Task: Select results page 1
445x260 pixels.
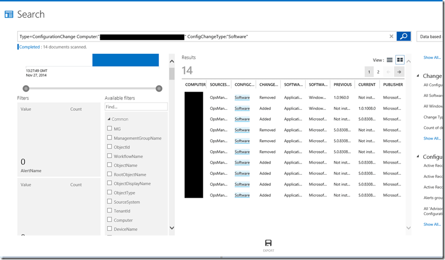Action: [x=369, y=72]
